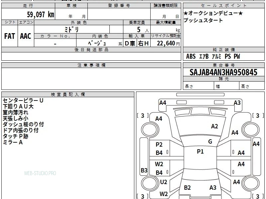This screenshot has width=266, height=199.
Task: Click the 外装色 header
Action: [x=79, y=23]
